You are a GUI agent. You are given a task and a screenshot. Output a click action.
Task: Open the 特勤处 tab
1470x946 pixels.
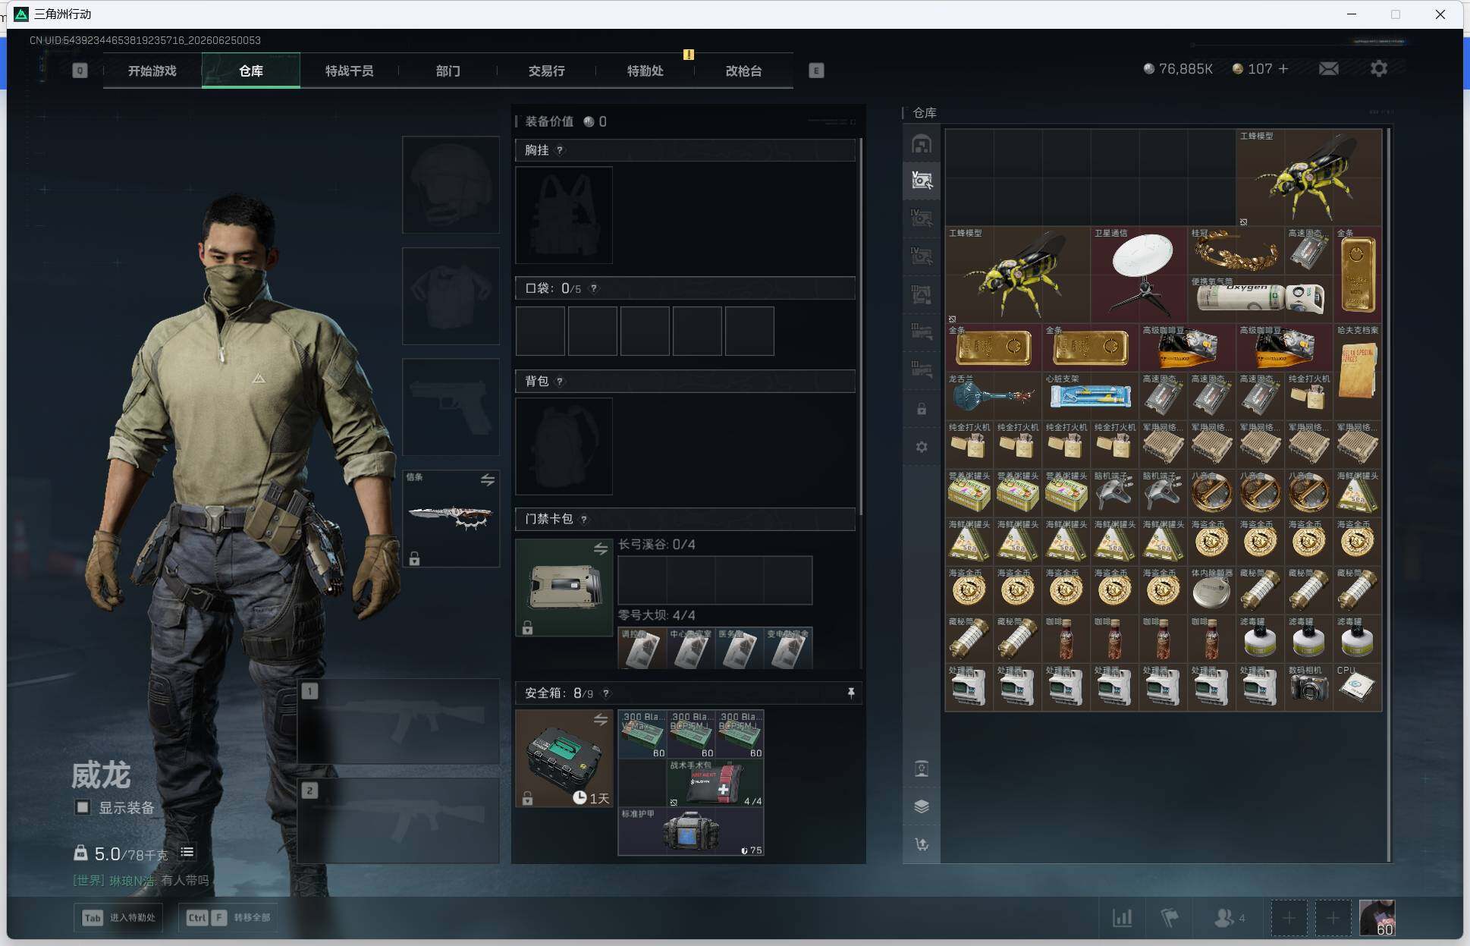645,71
